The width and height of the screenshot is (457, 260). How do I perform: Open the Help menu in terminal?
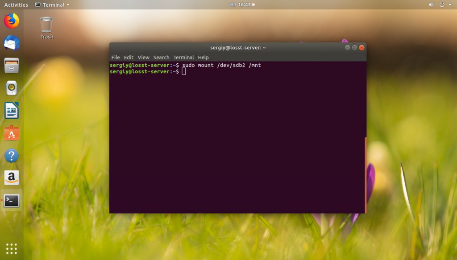tap(203, 58)
